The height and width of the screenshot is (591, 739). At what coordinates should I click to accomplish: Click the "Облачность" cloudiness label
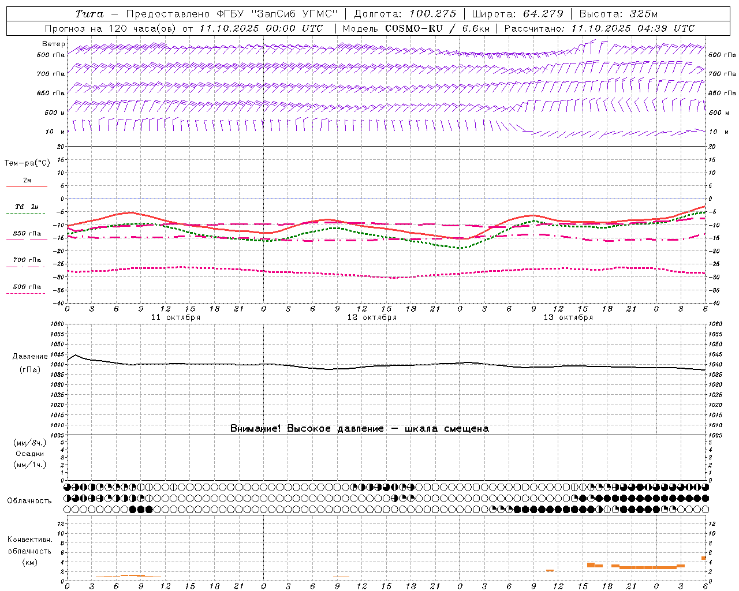click(x=29, y=501)
